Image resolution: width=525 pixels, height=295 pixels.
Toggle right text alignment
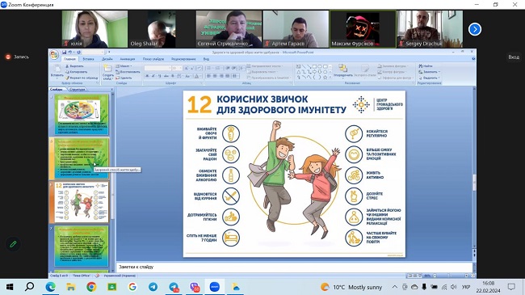tap(221, 76)
